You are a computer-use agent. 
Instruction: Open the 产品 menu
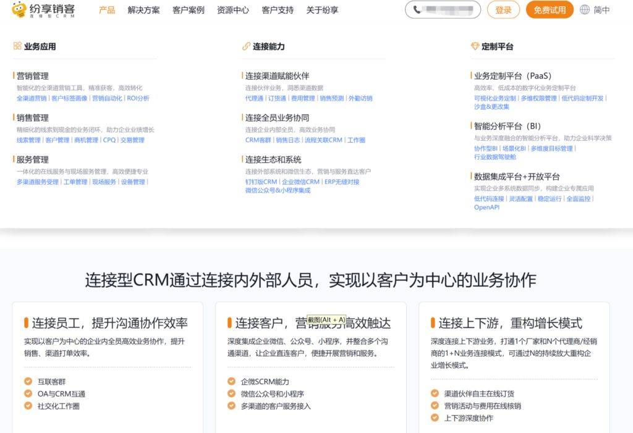click(107, 10)
